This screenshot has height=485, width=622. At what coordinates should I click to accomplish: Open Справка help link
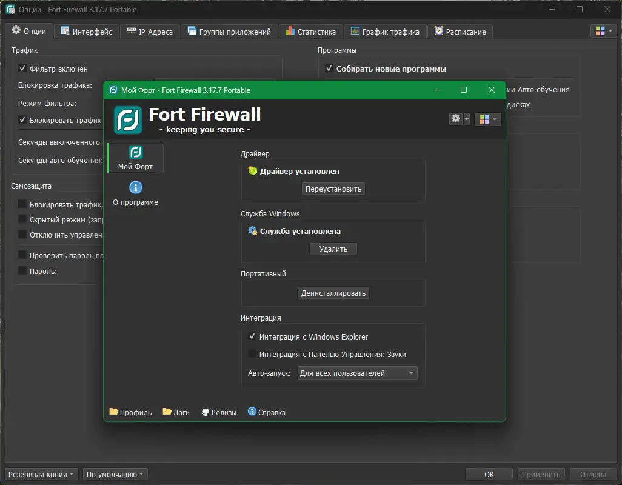click(x=267, y=412)
